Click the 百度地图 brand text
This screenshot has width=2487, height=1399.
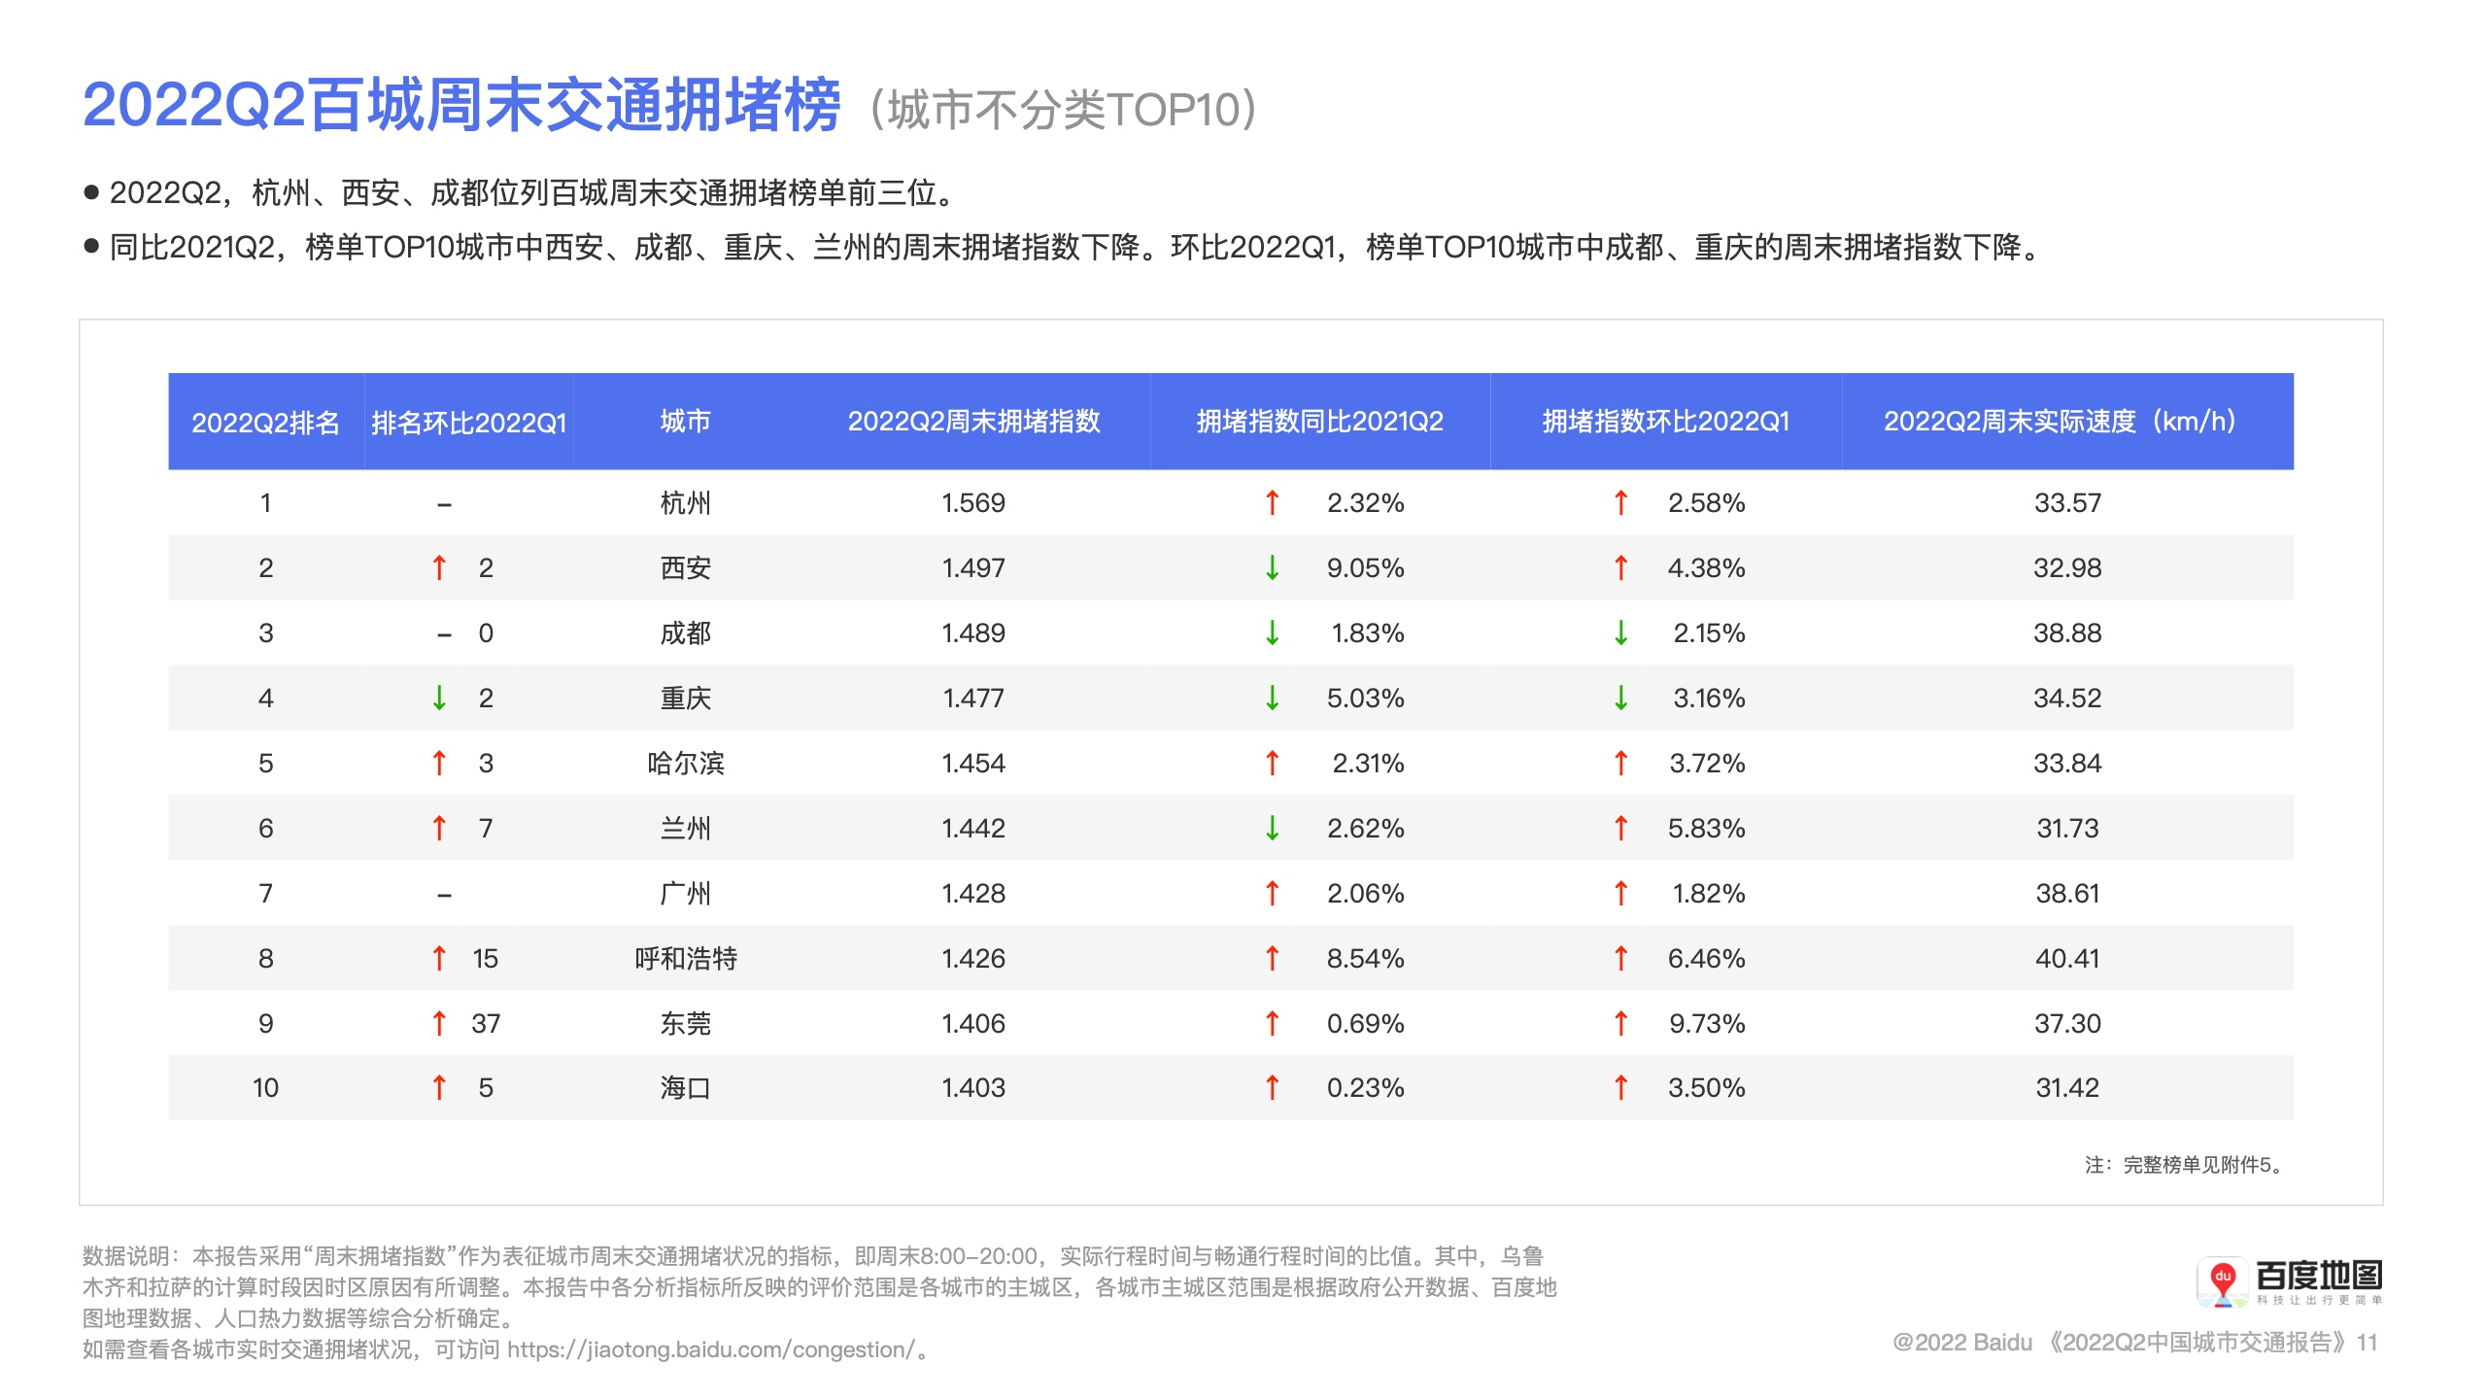[x=2319, y=1275]
